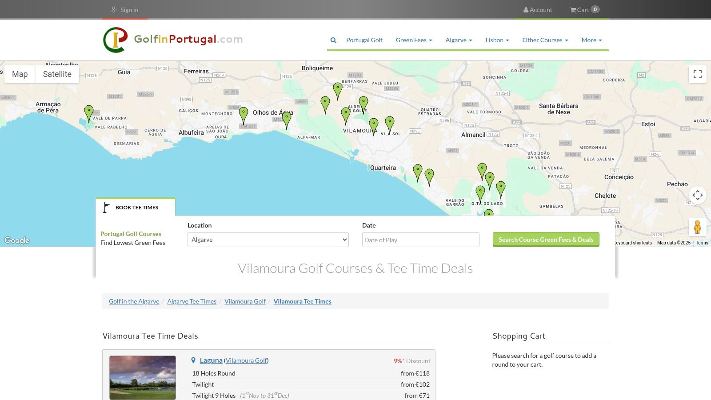Open Account in the top bar

pos(538,10)
